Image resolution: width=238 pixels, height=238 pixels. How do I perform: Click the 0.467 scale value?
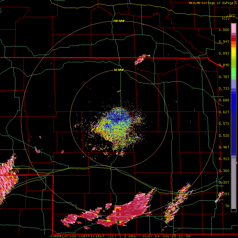pyautogui.click(x=224, y=147)
